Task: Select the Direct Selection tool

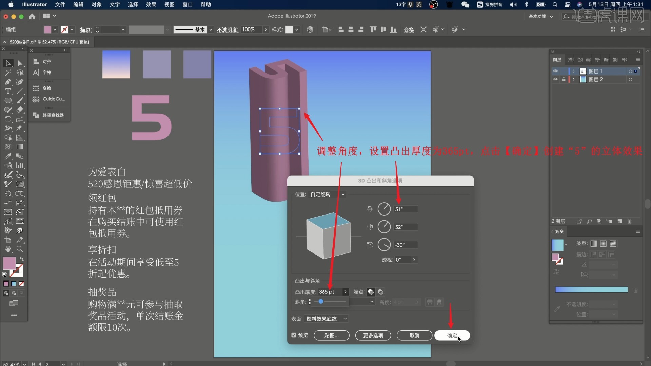Action: [x=20, y=63]
